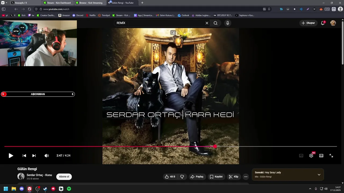Screen dimensions: 344x193
Task: Open the Trendyol bookmark
Action: coord(104,15)
